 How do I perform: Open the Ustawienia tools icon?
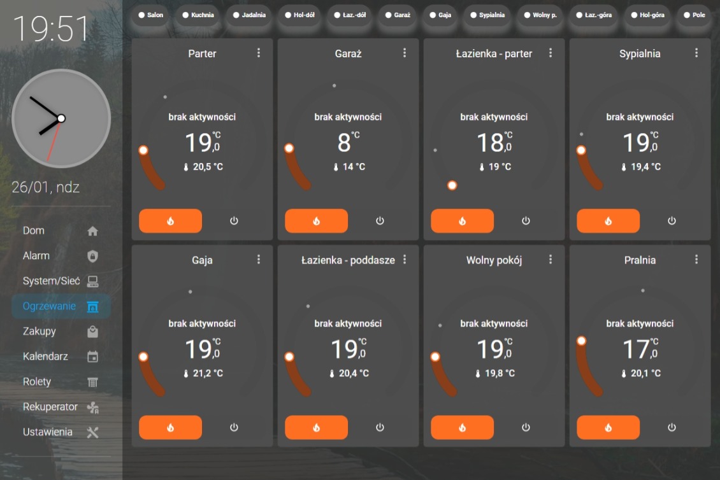(x=93, y=432)
